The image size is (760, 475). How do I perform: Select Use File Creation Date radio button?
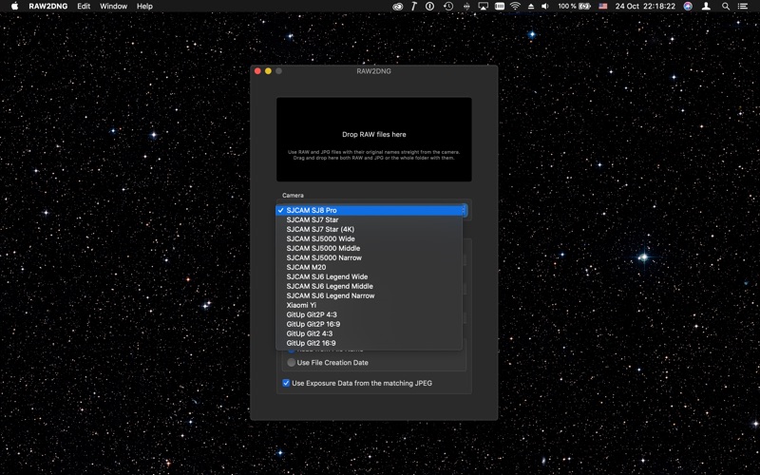click(x=292, y=363)
